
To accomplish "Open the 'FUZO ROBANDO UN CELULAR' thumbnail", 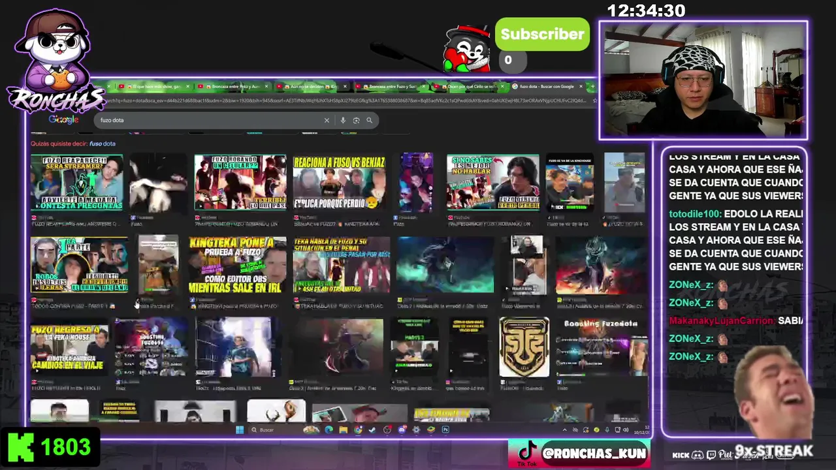I will coord(240,183).
